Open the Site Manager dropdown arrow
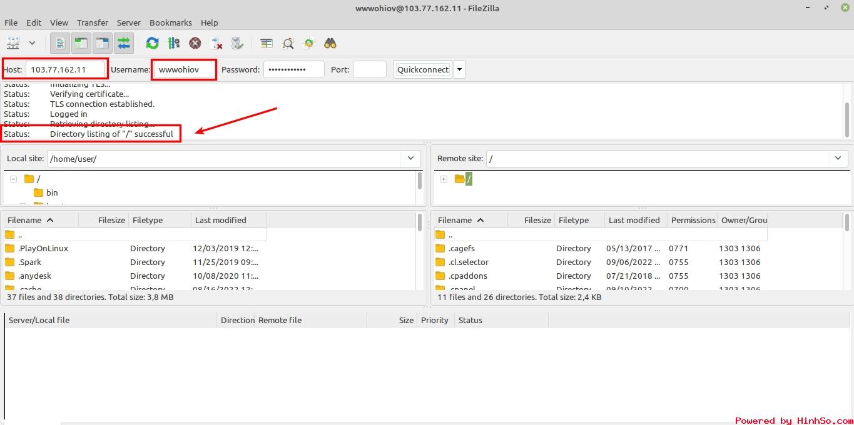This screenshot has height=425, width=854. click(x=32, y=43)
